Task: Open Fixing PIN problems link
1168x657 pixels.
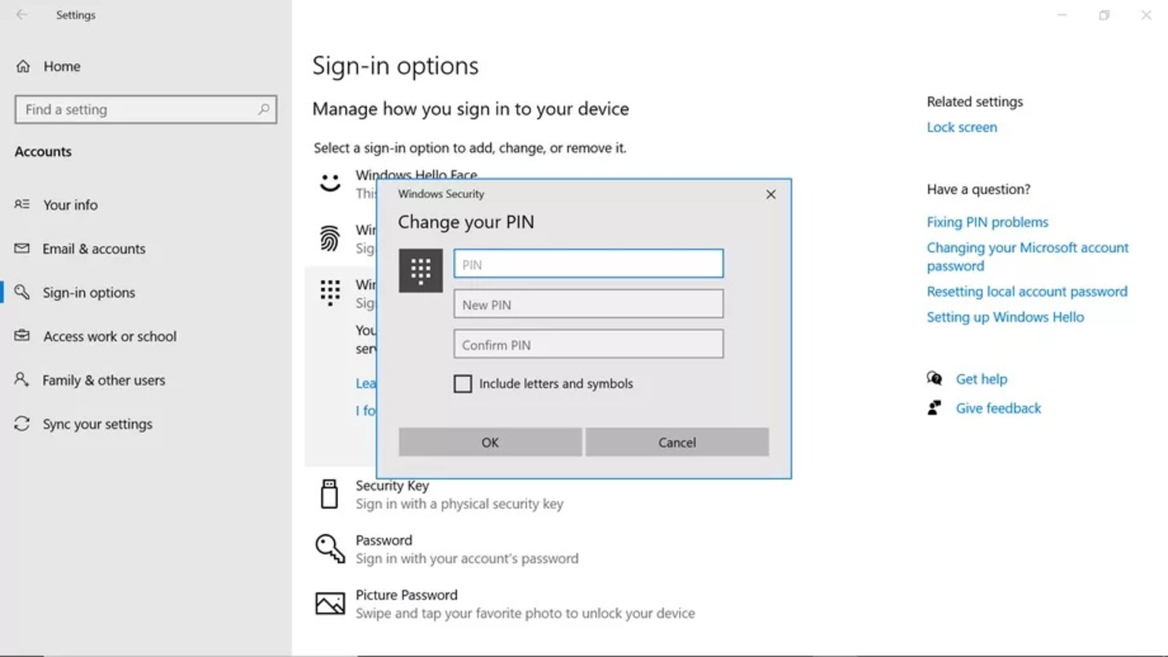Action: (x=987, y=222)
